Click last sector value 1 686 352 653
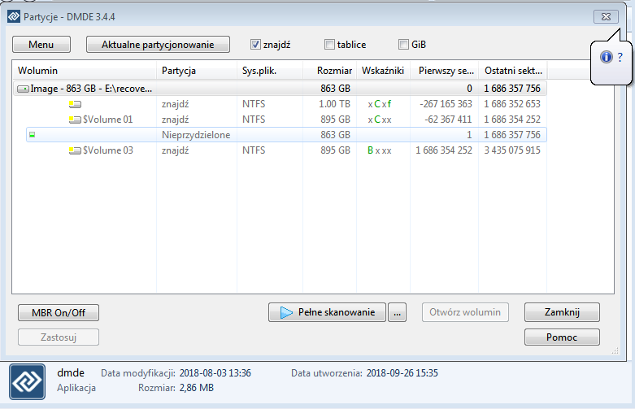The width and height of the screenshot is (635, 409). pyautogui.click(x=512, y=104)
